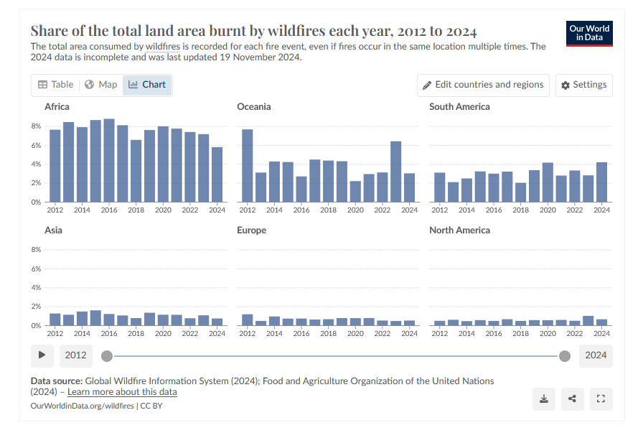Open Learn more about this data link
Image resolution: width=638 pixels, height=433 pixels.
tap(122, 392)
